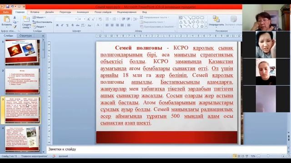Open the Раздел section dropdown
Screen dimensions: 291x163
(x=40, y=27)
